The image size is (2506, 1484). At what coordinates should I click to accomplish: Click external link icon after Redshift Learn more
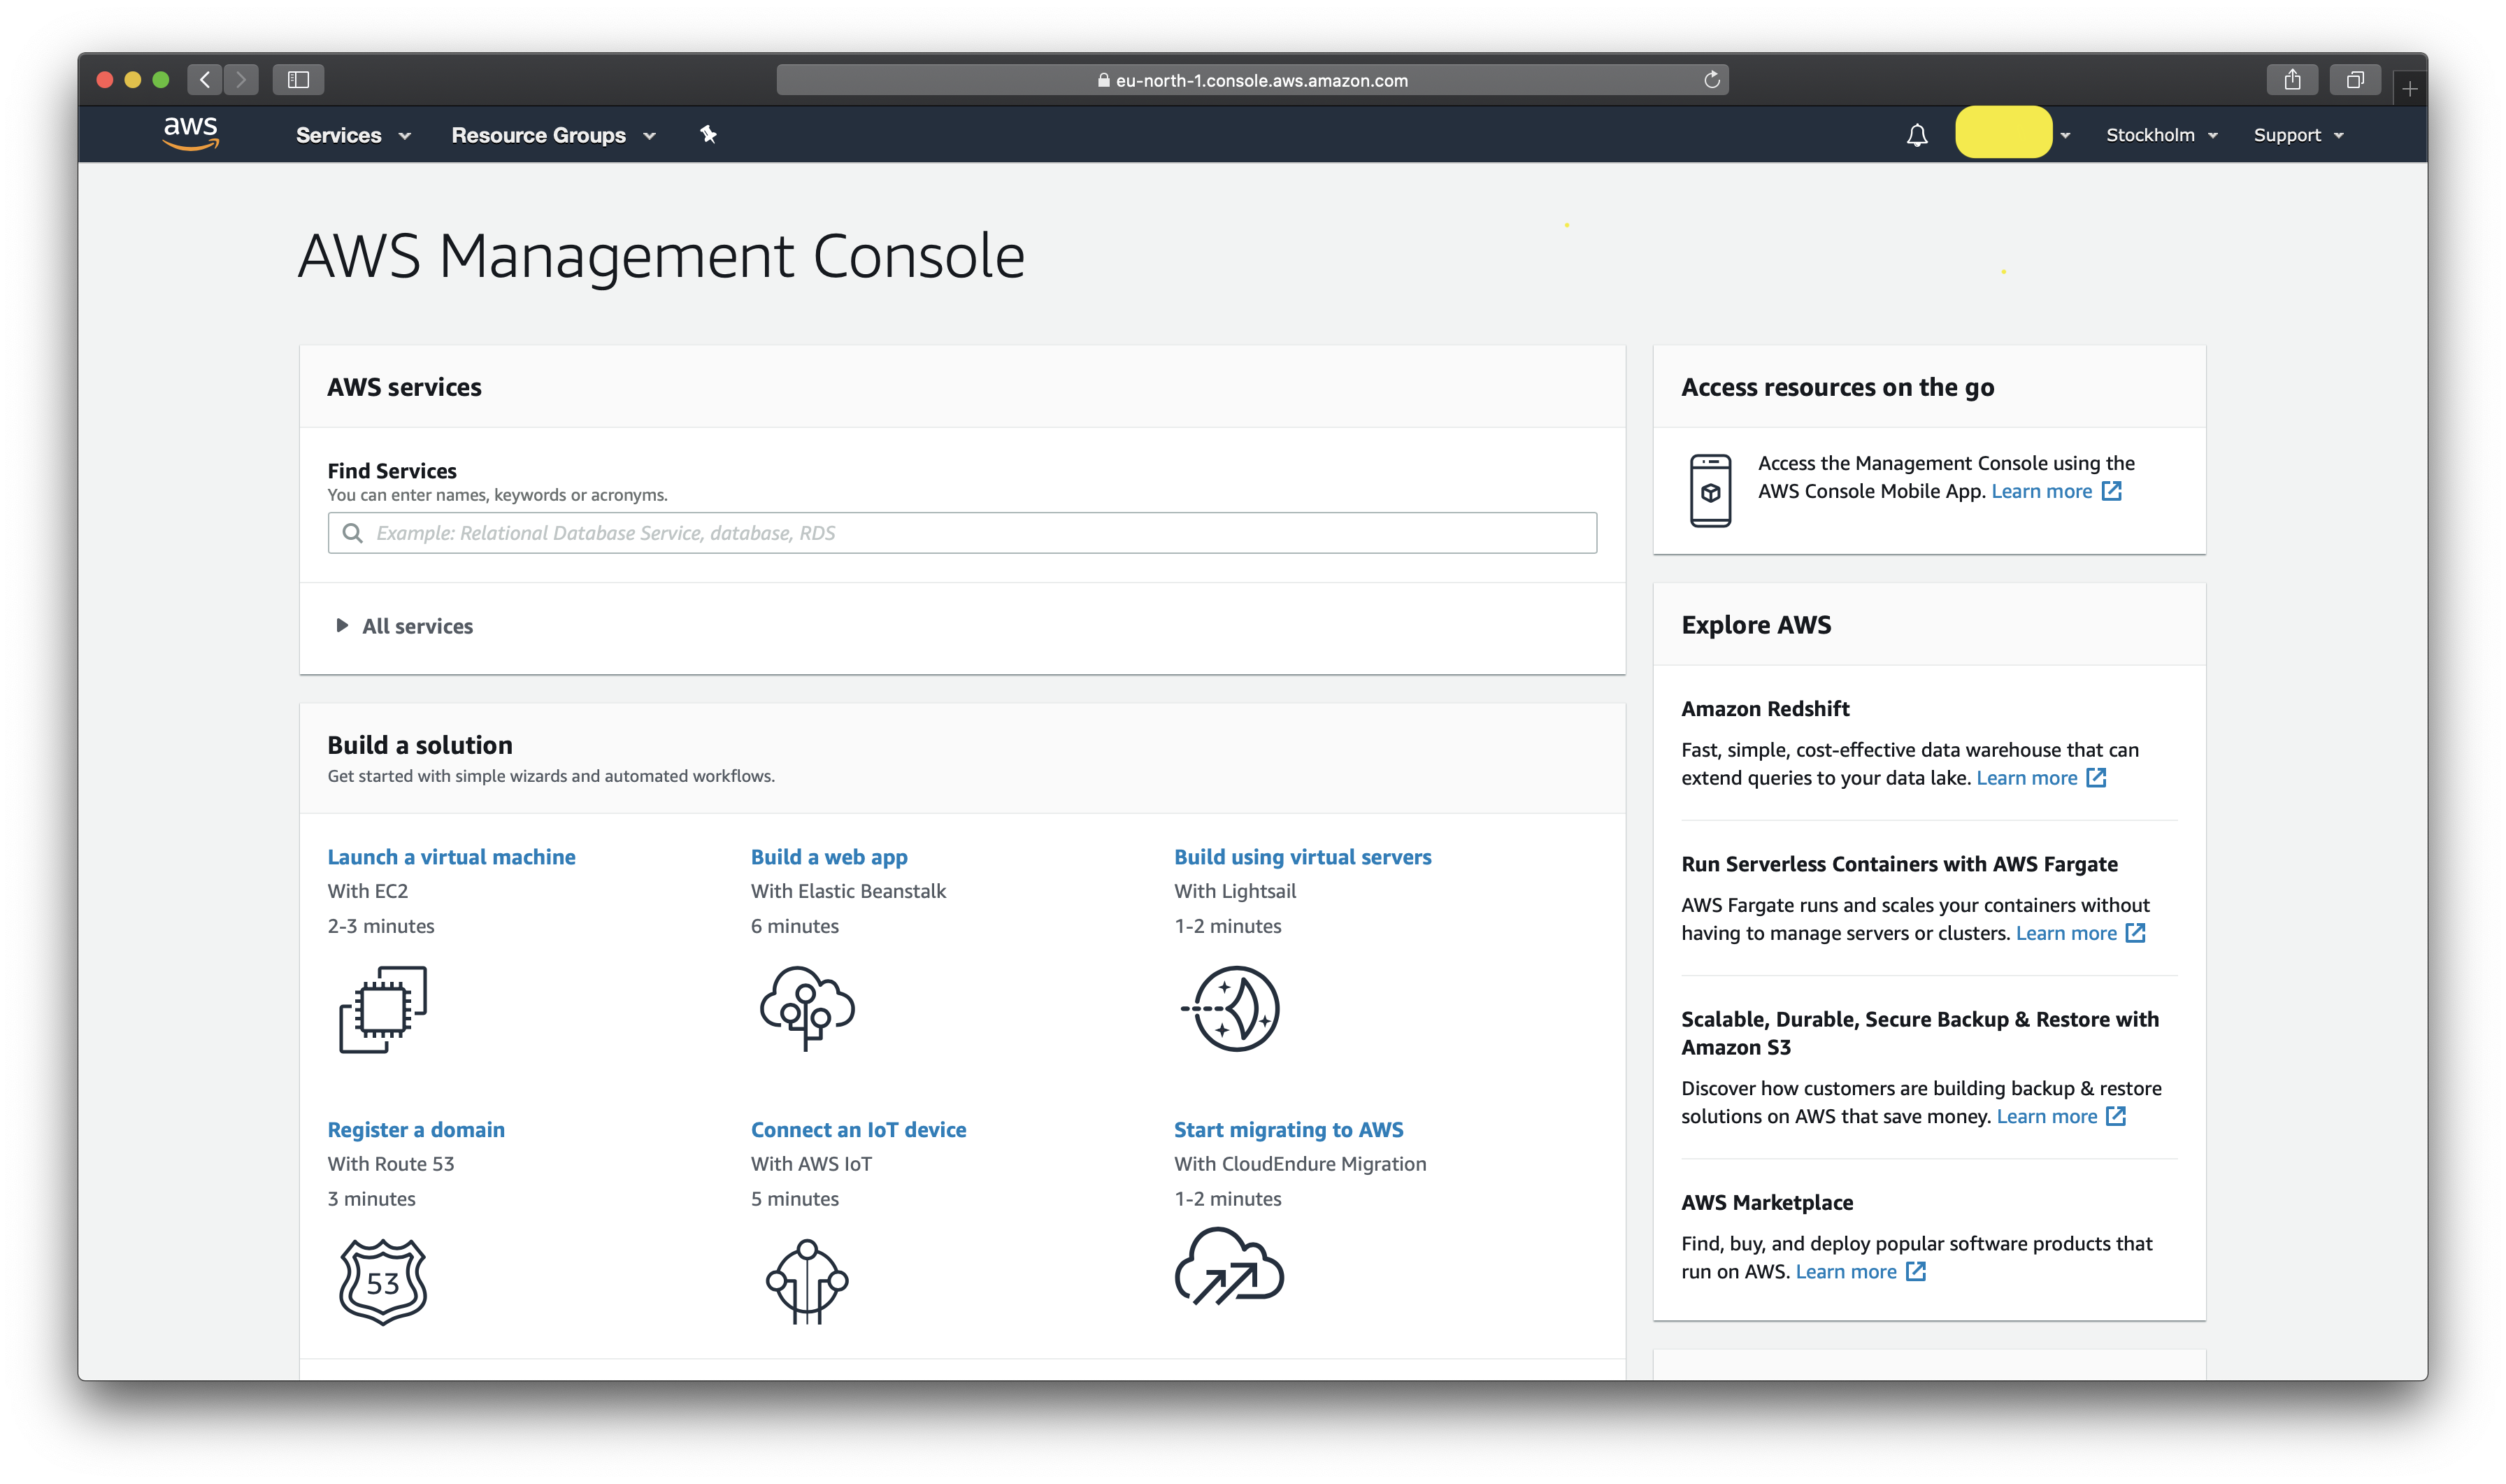pyautogui.click(x=2096, y=778)
